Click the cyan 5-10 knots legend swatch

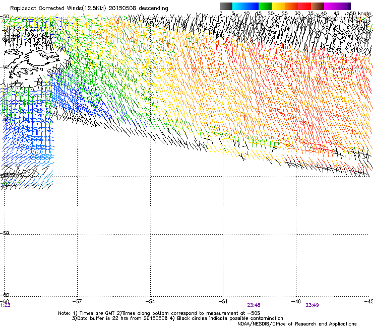point(238,6)
